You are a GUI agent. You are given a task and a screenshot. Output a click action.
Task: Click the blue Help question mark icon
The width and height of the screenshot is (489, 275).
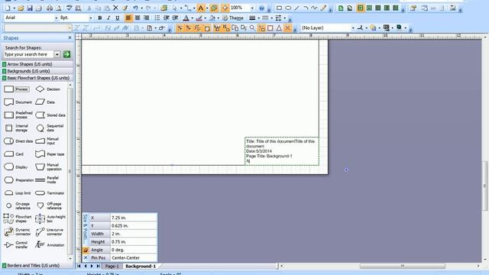pos(262,8)
